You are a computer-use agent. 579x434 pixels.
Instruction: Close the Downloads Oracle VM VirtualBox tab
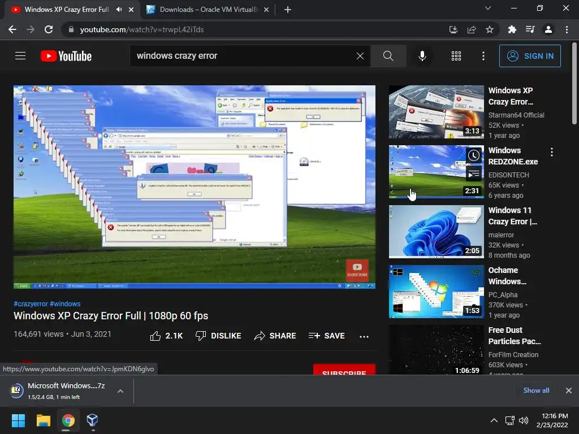(266, 10)
